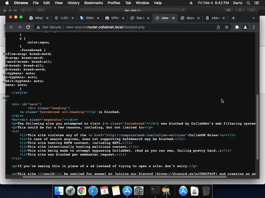Screen dimensions: 265x198
Task: Go back in Chrome
Action: pos(11,27)
